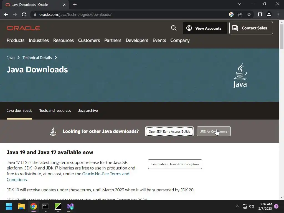Screen dimensions: 284x213
Task: Toggle the browser side panel icon
Action: click(260, 14)
